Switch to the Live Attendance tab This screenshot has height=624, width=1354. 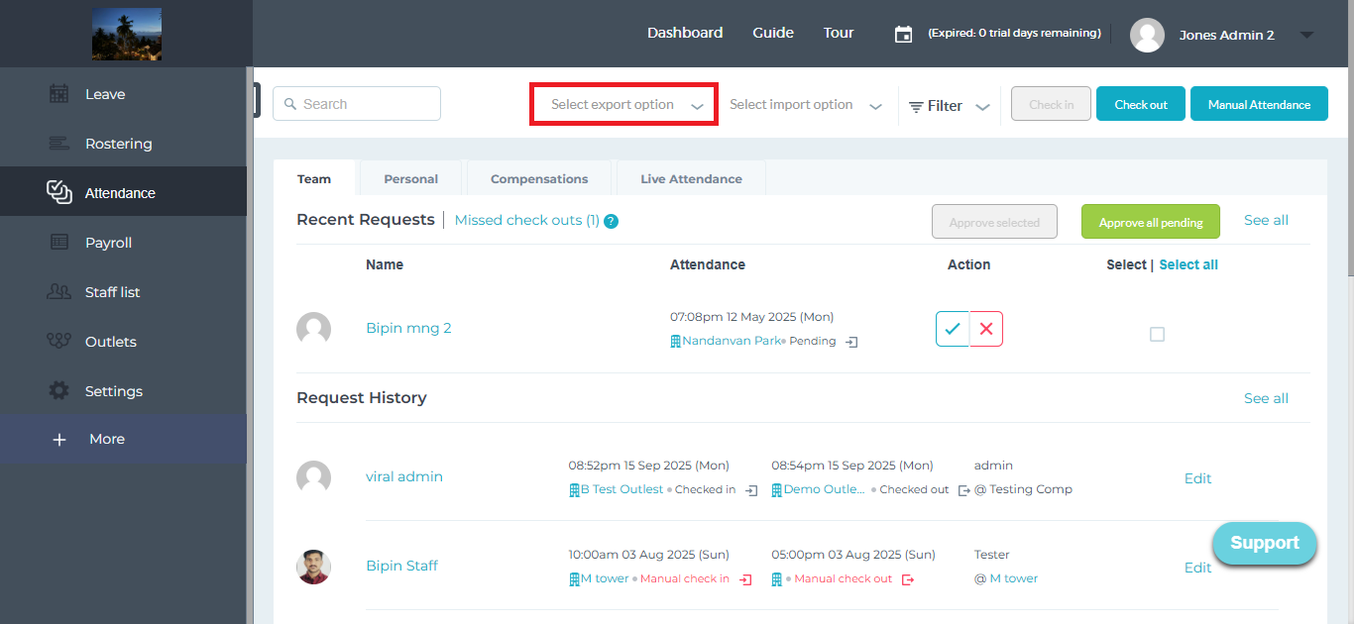[x=691, y=179]
